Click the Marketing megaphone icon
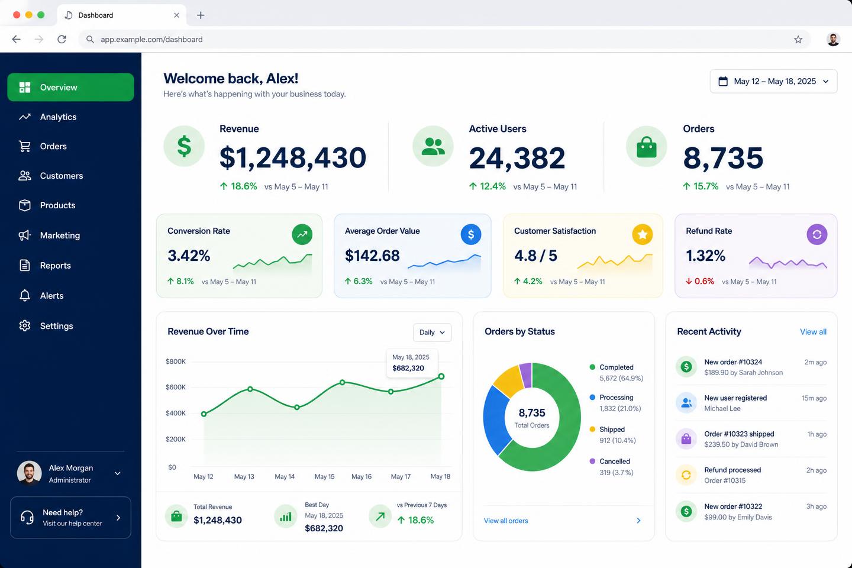The image size is (852, 568). (25, 235)
